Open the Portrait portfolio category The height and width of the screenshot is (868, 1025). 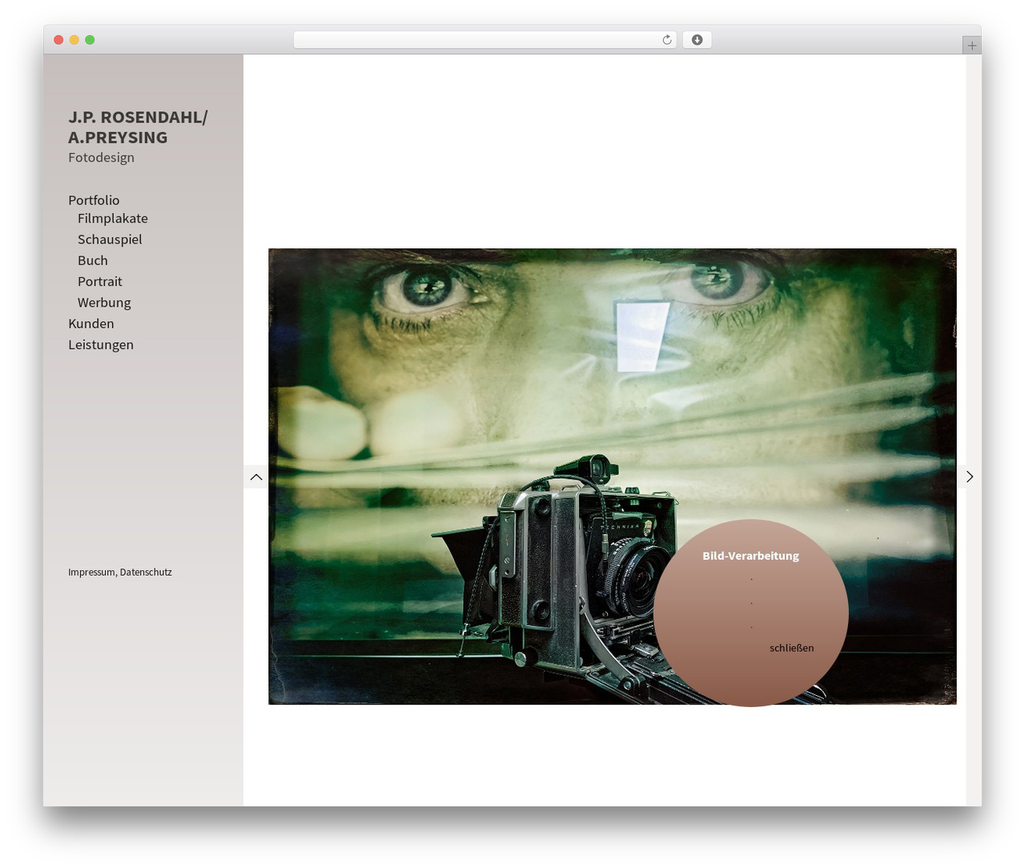pos(100,282)
